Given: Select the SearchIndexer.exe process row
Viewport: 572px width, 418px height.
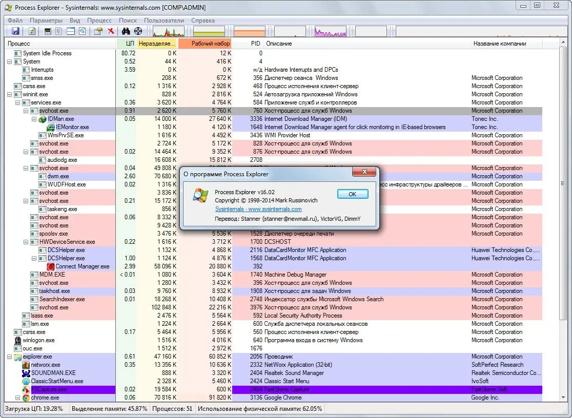Looking at the screenshot, I should [x=274, y=299].
